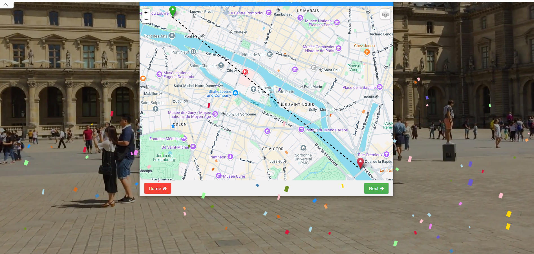The height and width of the screenshot is (254, 534).
Task: Click the Hôtel de Ville icon
Action: (270, 54)
